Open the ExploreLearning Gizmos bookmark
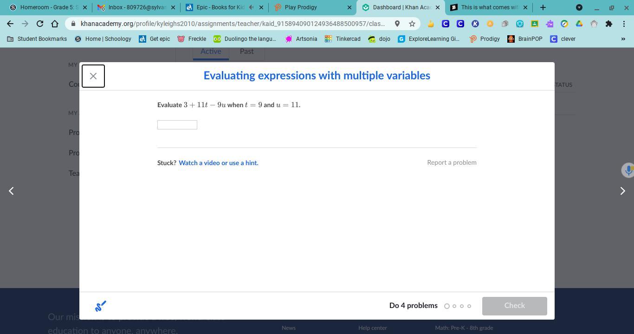The width and height of the screenshot is (634, 334). [429, 39]
